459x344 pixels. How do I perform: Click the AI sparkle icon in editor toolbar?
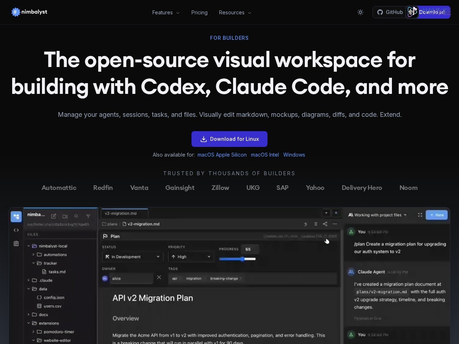click(x=306, y=224)
